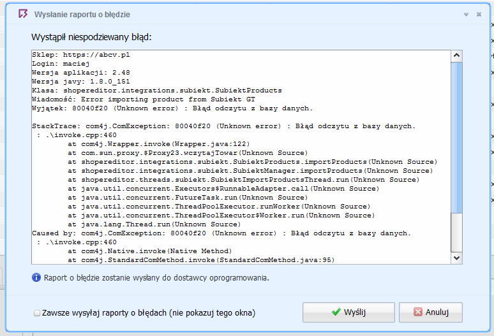The image size is (494, 336).
Task: Enable 'Zawsze wysyłaj raporty o błędach' checkbox
Action: tap(37, 313)
